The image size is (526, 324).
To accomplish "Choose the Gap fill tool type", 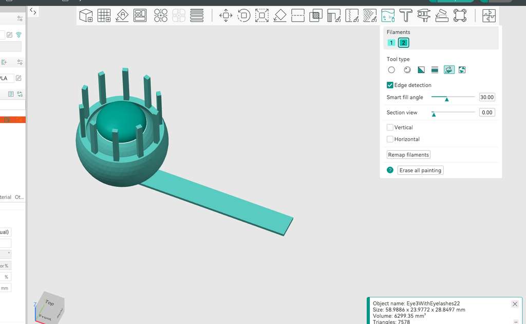I will point(462,70).
